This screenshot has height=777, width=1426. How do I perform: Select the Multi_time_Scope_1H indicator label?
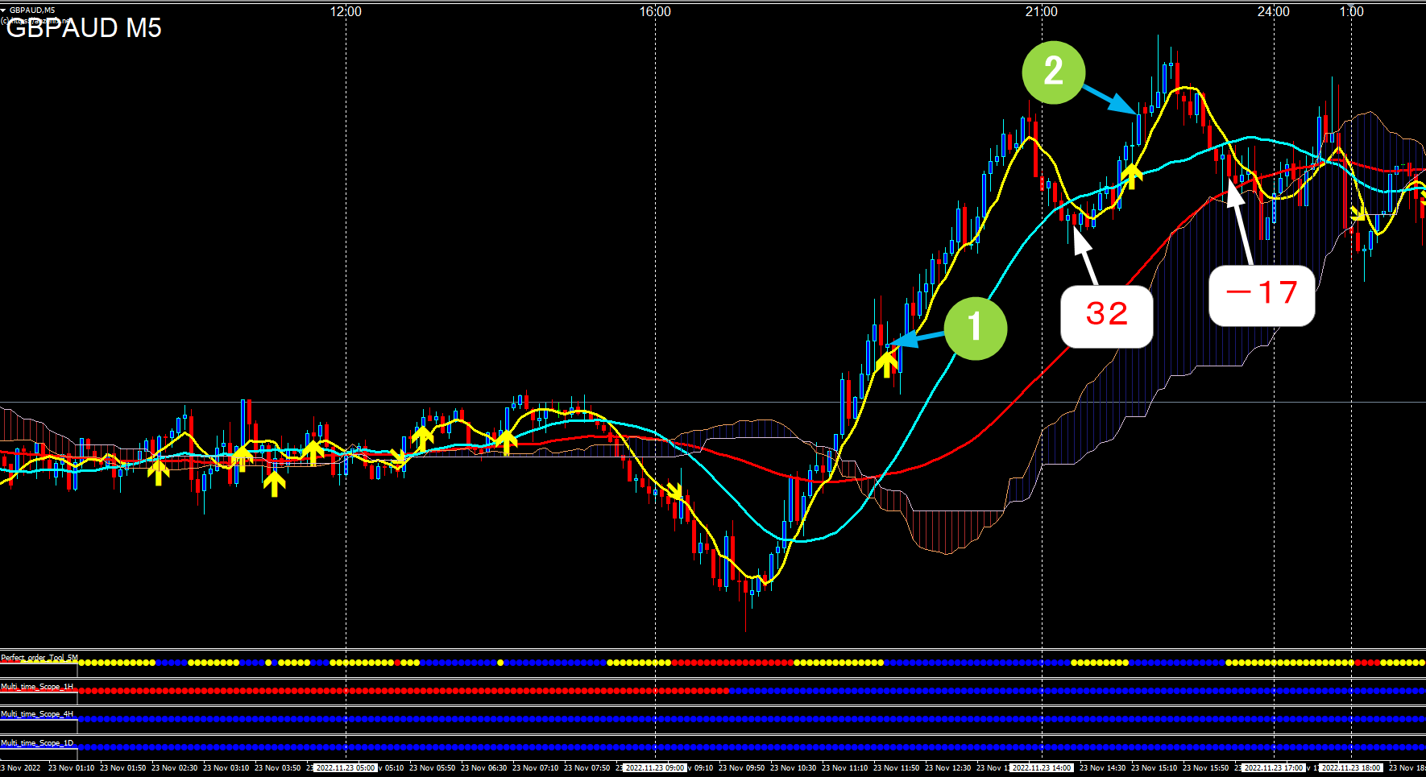pos(37,687)
